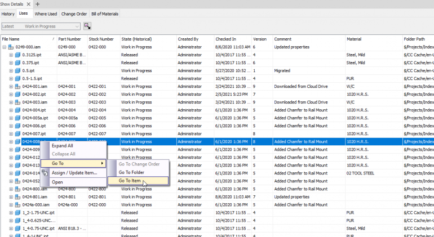Viewport: 434px width, 237px height.
Task: Sort by Material column header
Action: pyautogui.click(x=374, y=39)
